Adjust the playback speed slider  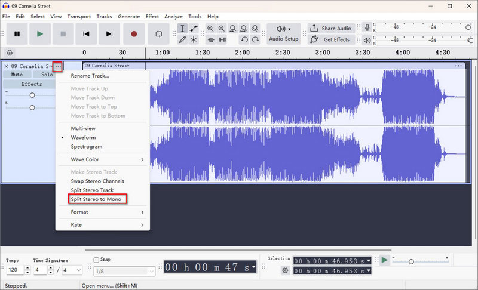coord(411,261)
